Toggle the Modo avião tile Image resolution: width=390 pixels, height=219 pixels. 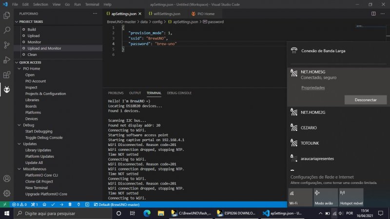[x=326, y=198]
